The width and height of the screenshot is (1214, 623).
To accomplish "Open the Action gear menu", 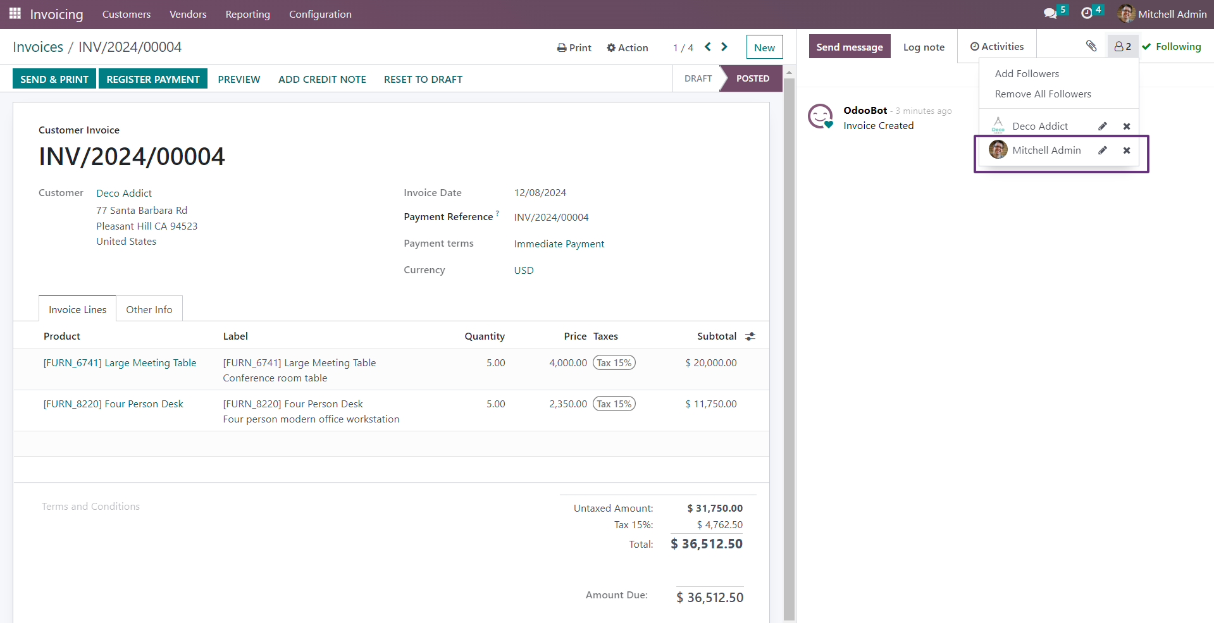I will [627, 47].
